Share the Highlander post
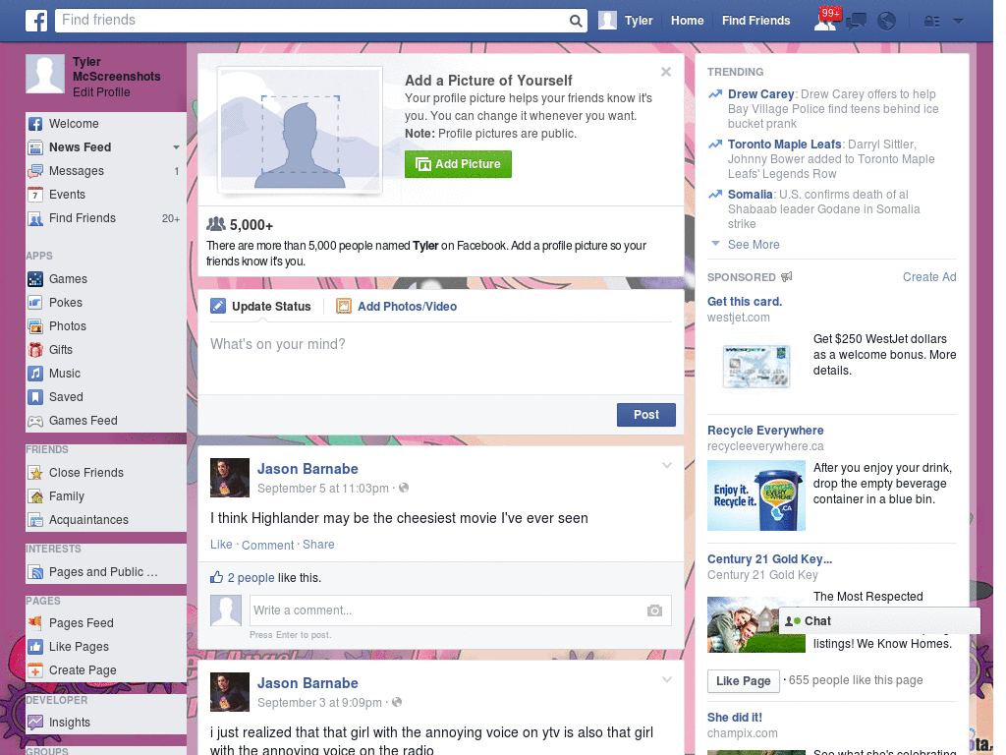 [x=318, y=545]
